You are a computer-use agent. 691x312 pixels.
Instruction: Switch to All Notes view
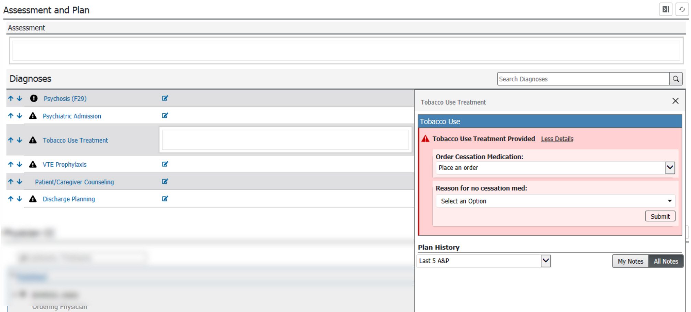tap(666, 261)
